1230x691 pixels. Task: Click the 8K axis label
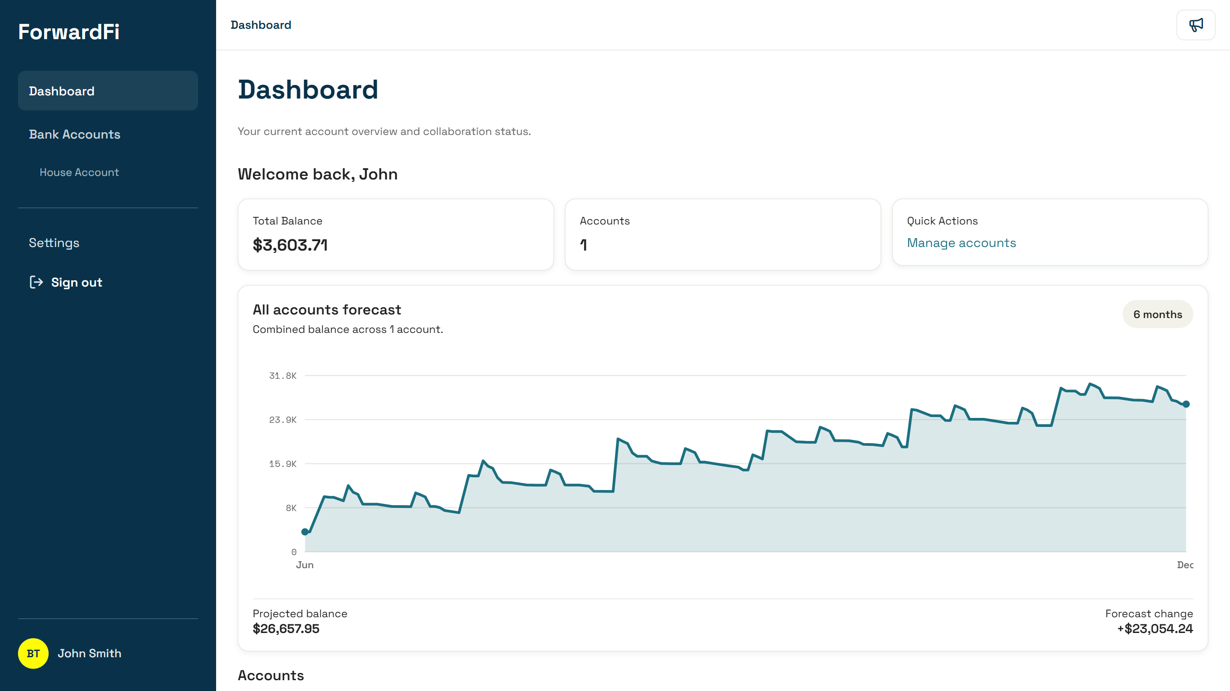pos(291,508)
